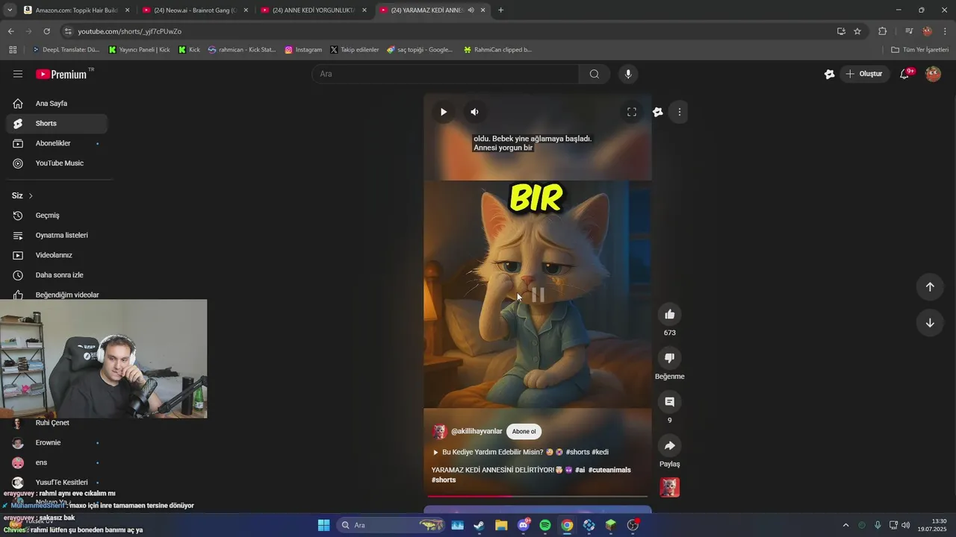Go back to the previous page
Image resolution: width=956 pixels, height=537 pixels.
(x=10, y=31)
